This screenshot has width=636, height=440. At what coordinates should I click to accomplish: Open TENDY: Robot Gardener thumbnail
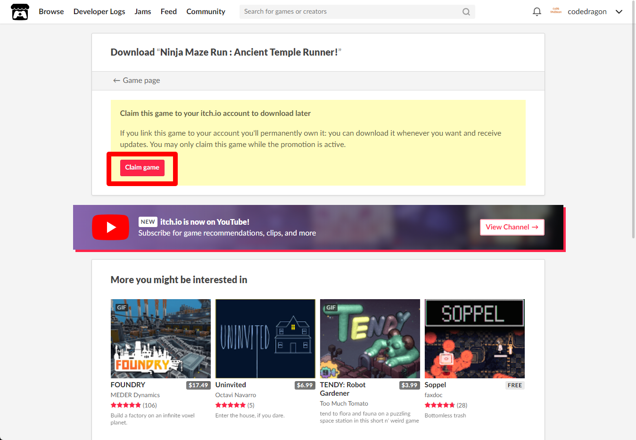(370, 339)
